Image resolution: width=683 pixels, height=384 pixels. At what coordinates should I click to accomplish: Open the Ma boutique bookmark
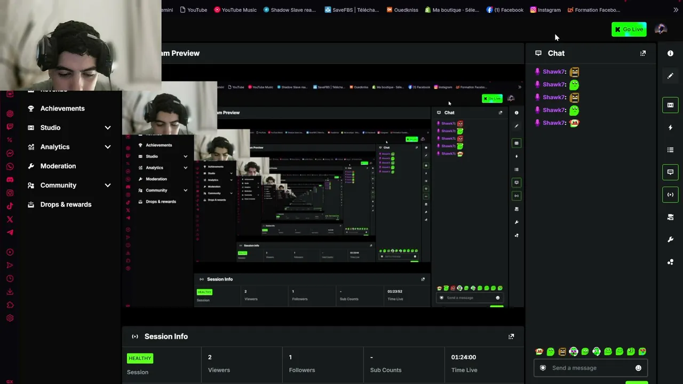coord(452,10)
